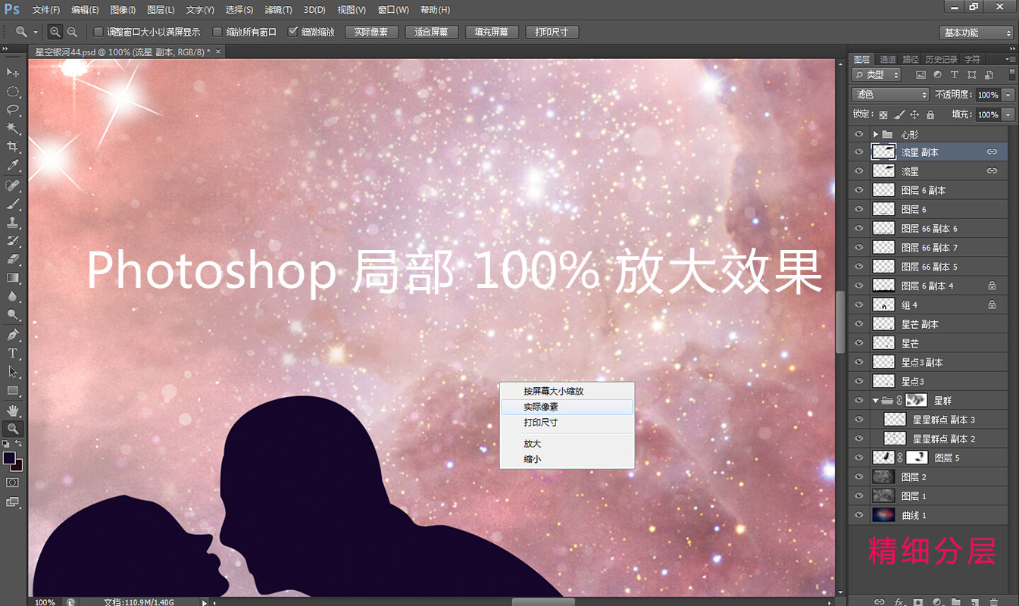Switch to the 通道 tab
Viewport: 1019px width, 606px height.
[x=887, y=59]
